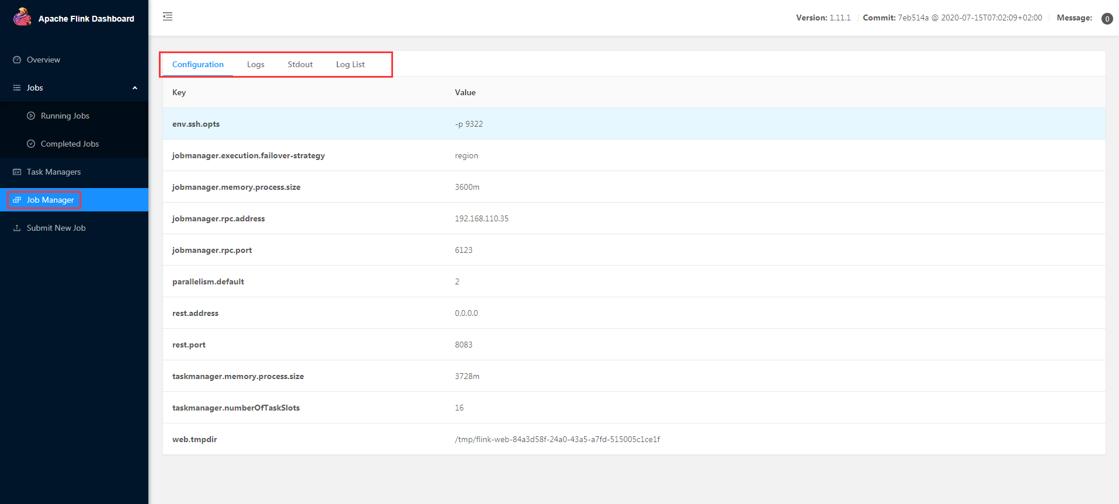Image resolution: width=1119 pixels, height=504 pixels.
Task: Open the Jobs menu item
Action: tap(74, 88)
